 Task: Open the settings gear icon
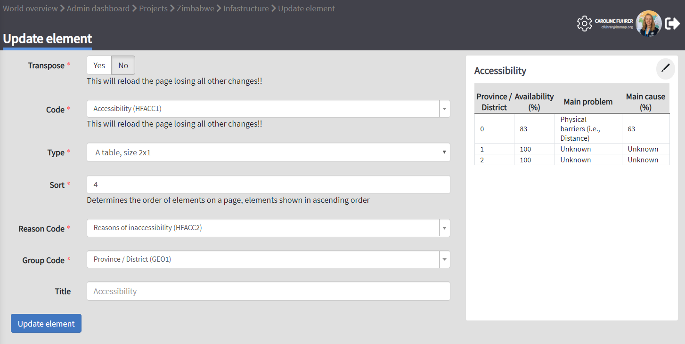[x=584, y=23]
